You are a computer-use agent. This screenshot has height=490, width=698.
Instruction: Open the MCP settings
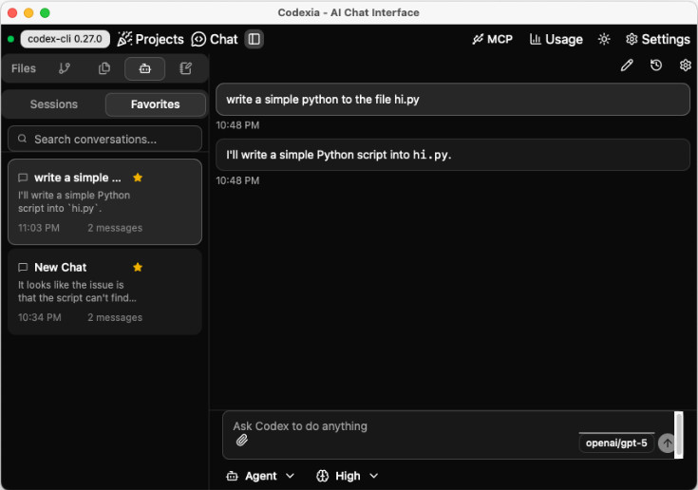click(492, 39)
